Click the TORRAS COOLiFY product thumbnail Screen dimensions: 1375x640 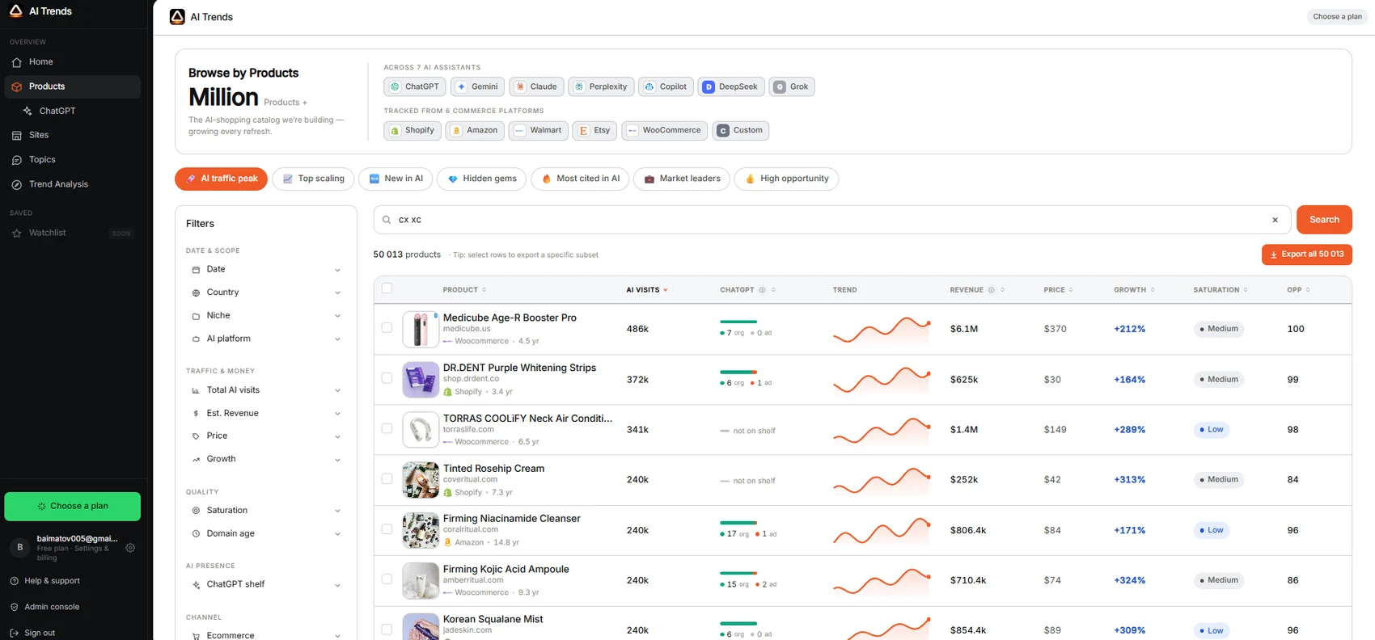(x=421, y=429)
